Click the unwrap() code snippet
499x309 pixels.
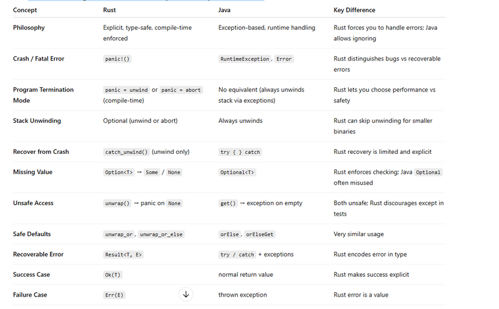(x=117, y=203)
